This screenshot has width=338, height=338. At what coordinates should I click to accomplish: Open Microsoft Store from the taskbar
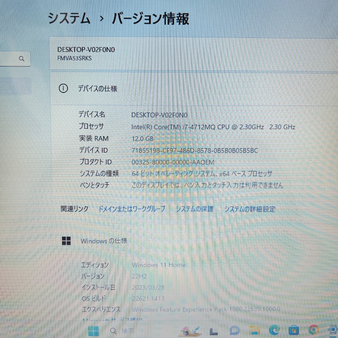pyautogui.click(x=294, y=330)
